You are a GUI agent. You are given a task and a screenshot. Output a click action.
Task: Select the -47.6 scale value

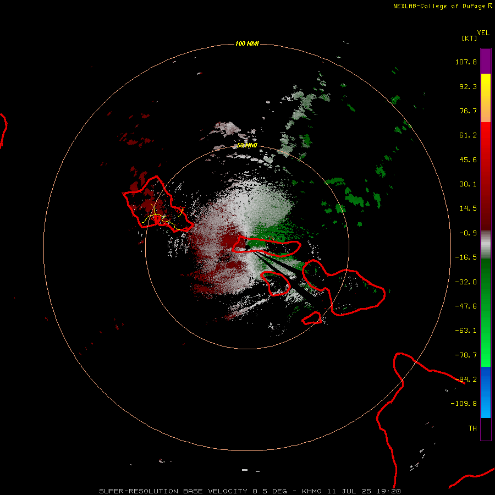[x=466, y=306]
